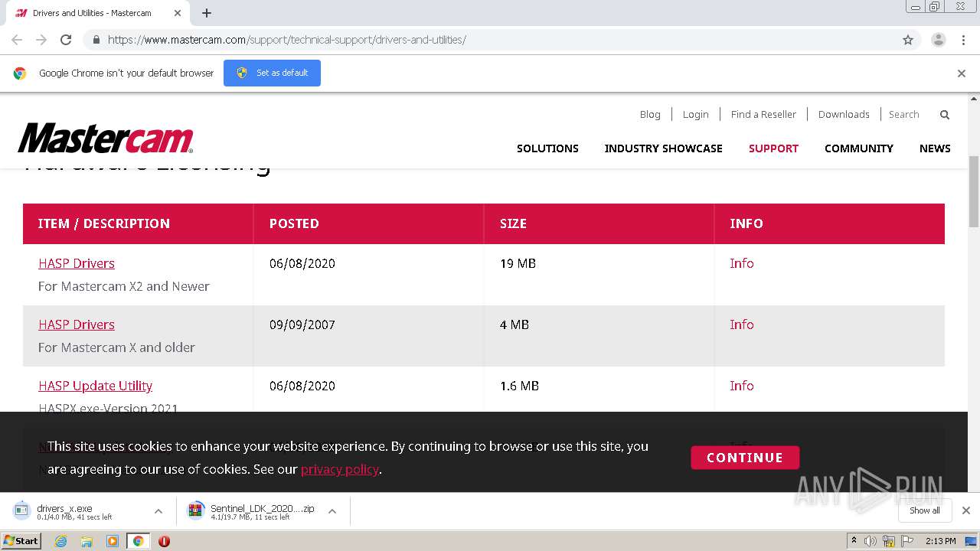The width and height of the screenshot is (980, 551).
Task: Open Chrome profile avatar menu
Action: point(939,40)
